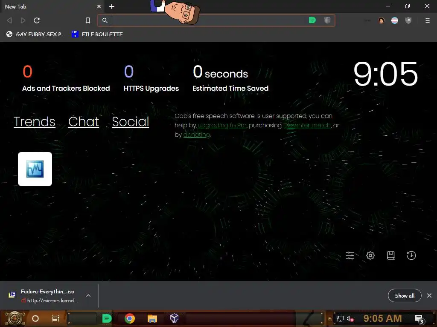
Task: Open bookmarks icon on new tab page
Action: [x=391, y=255]
